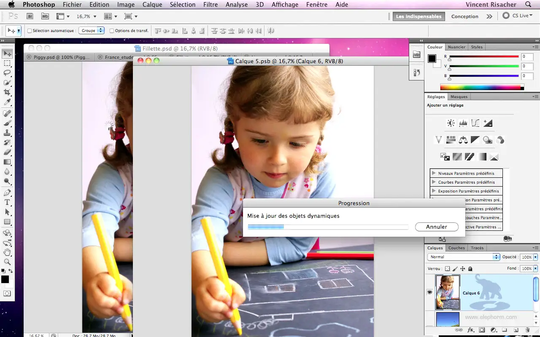Select the Move tool in the toolbox
Image resolution: width=540 pixels, height=337 pixels.
tap(8, 54)
